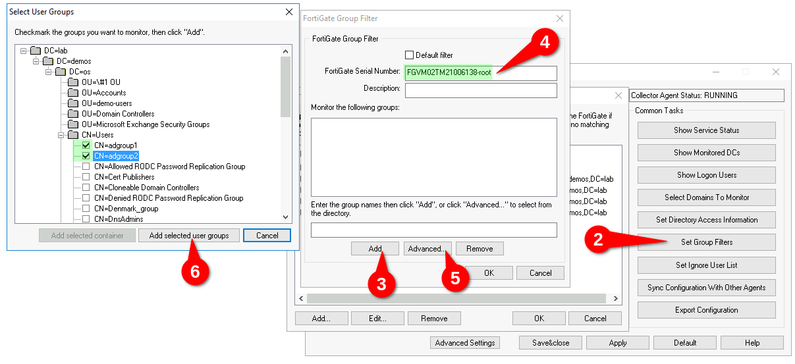Check the CN=Cert Publishers group

point(86,177)
